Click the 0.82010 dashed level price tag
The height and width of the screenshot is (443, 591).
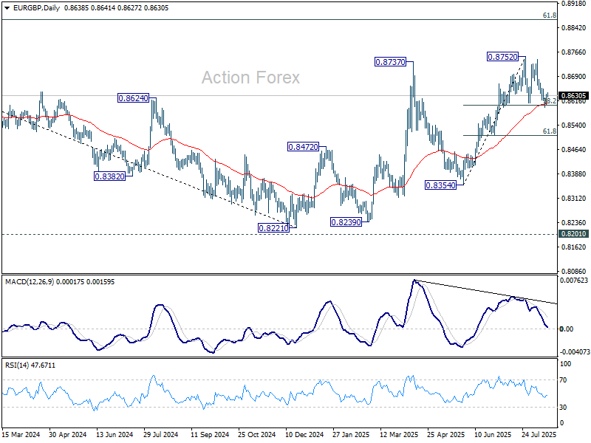pos(574,234)
